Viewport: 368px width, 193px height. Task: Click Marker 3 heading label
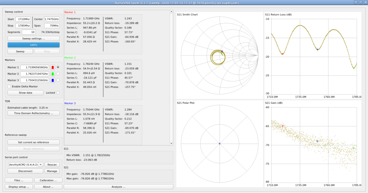coord(70,103)
